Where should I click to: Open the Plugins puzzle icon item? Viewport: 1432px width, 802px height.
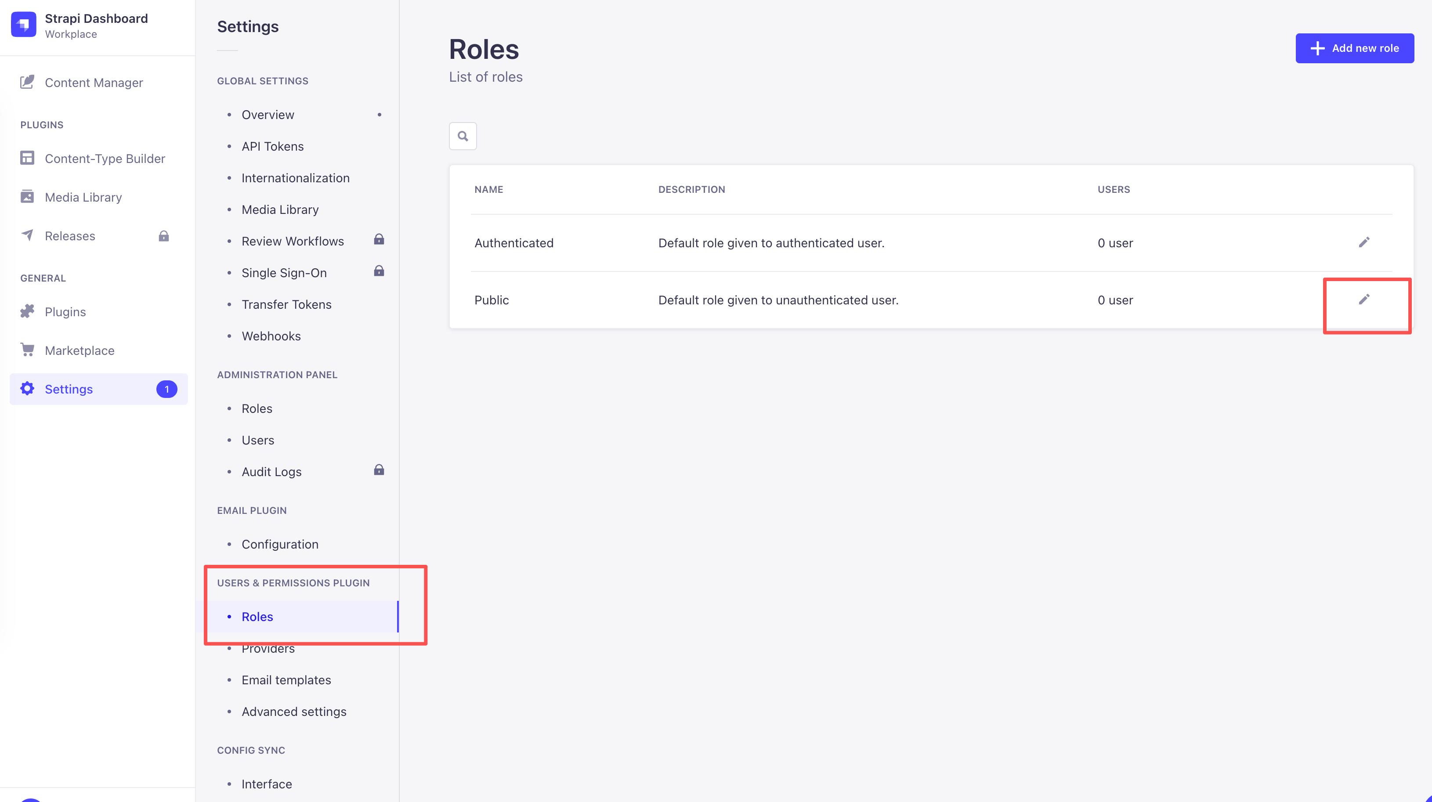point(65,312)
